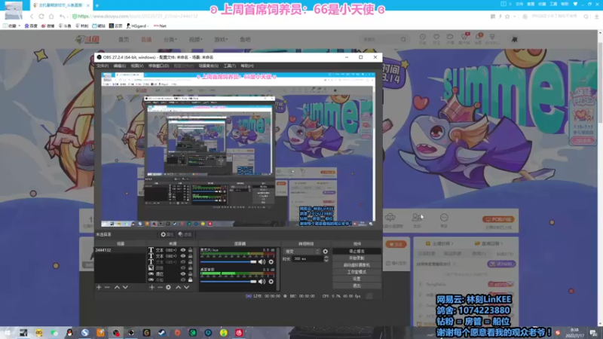This screenshot has width=603, height=339.
Task: Adjust microphone/Aux volume slider
Action: [x=228, y=261]
